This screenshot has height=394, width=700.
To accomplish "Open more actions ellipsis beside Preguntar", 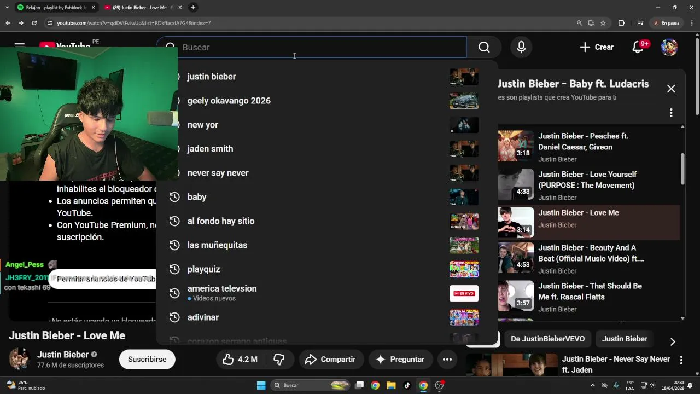I will [447, 360].
